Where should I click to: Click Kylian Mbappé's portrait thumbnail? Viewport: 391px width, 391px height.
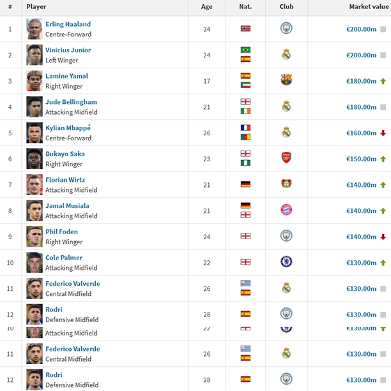(x=34, y=133)
